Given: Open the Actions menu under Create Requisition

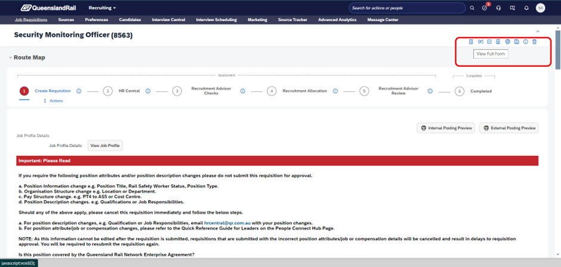Looking at the screenshot, I should [x=53, y=101].
